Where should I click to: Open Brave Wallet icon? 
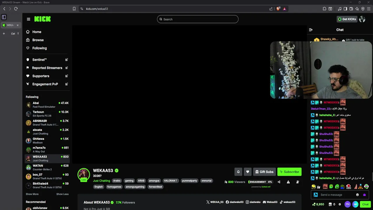(351, 9)
